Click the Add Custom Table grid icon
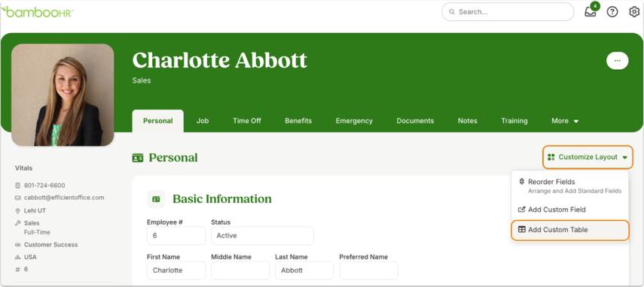Screen dimensions: 644x287 click(x=522, y=230)
